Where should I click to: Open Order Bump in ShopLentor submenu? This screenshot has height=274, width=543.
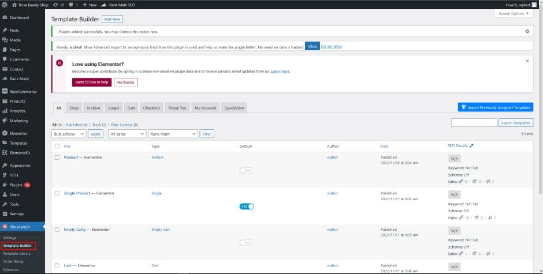(x=13, y=261)
